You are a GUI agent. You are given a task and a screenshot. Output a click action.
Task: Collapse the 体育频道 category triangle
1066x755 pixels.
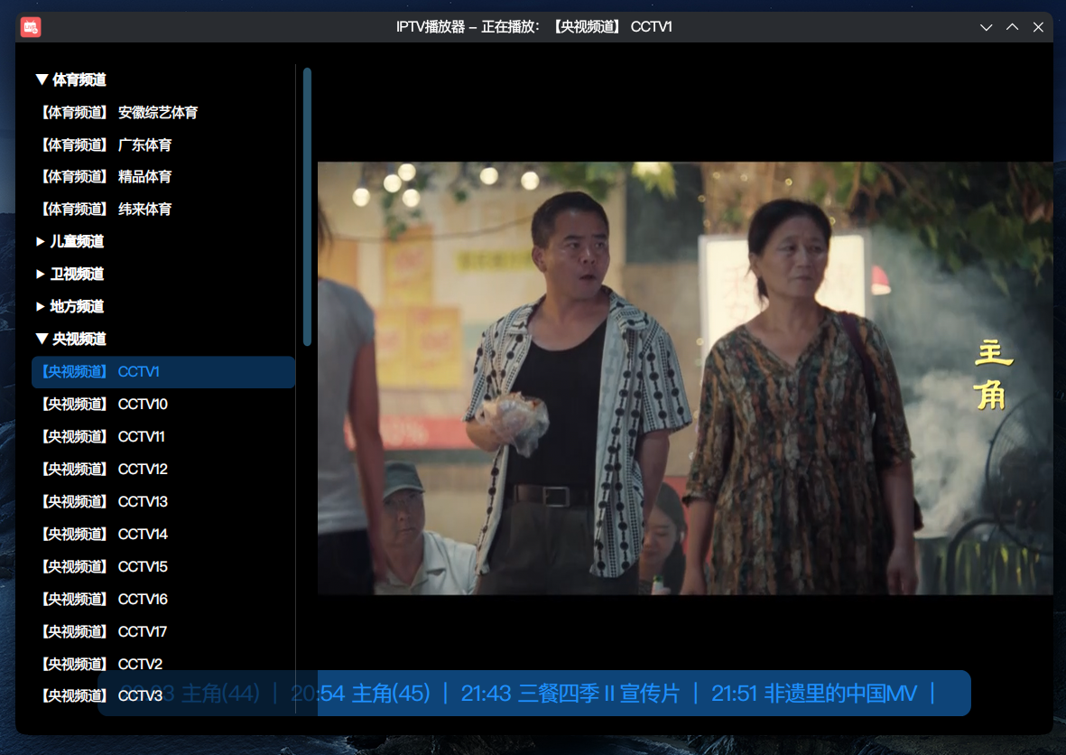pos(42,79)
